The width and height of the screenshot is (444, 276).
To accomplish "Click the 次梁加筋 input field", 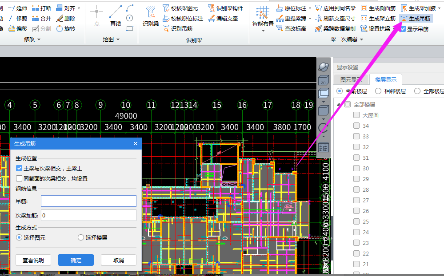I will click(x=88, y=215).
